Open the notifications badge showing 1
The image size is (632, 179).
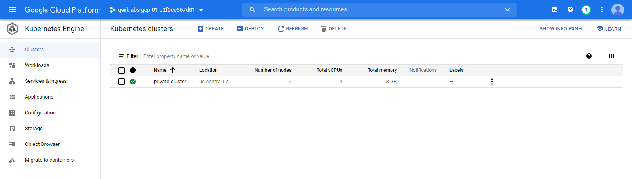[x=586, y=10]
